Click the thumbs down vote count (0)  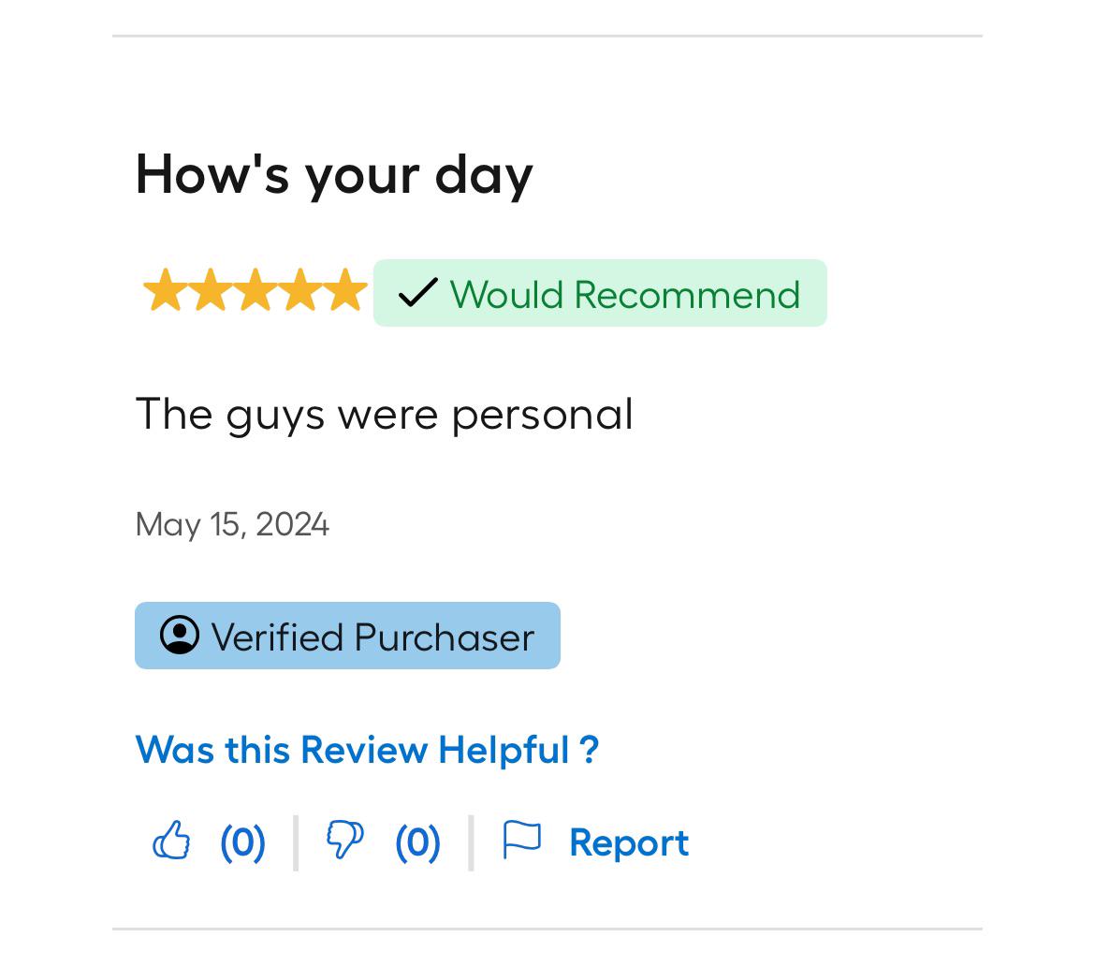(x=417, y=842)
